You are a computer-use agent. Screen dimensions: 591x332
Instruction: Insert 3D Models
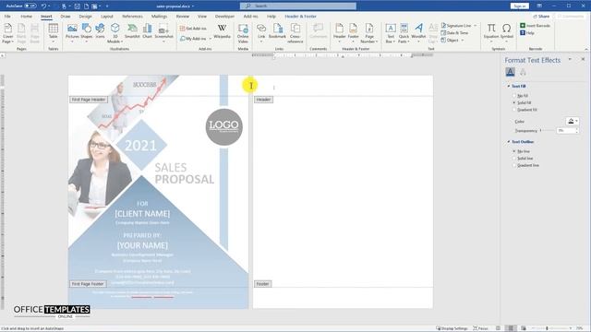click(x=115, y=33)
